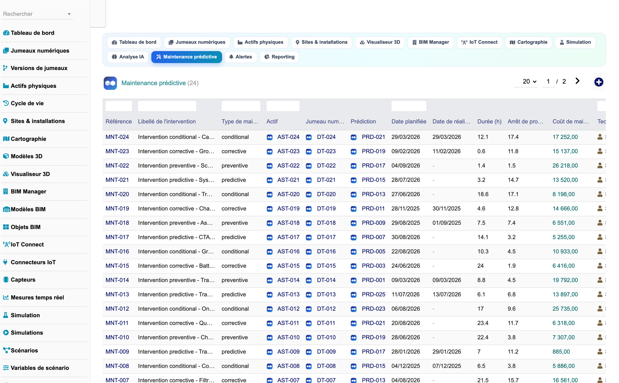Screen dimensions: 619x383
Task: Click the prediction icon beside PRD-017 in MNT-022 row
Action: (x=354, y=166)
